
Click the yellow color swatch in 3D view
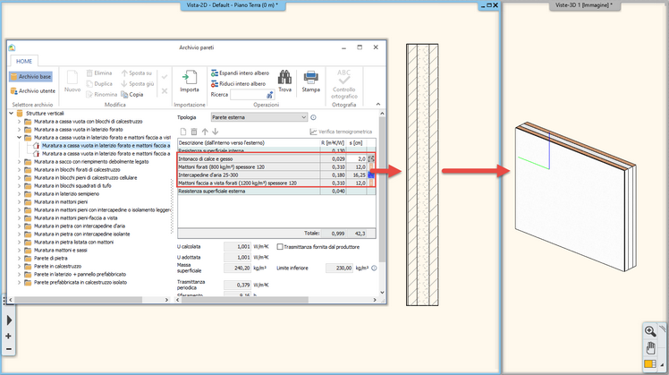650,364
